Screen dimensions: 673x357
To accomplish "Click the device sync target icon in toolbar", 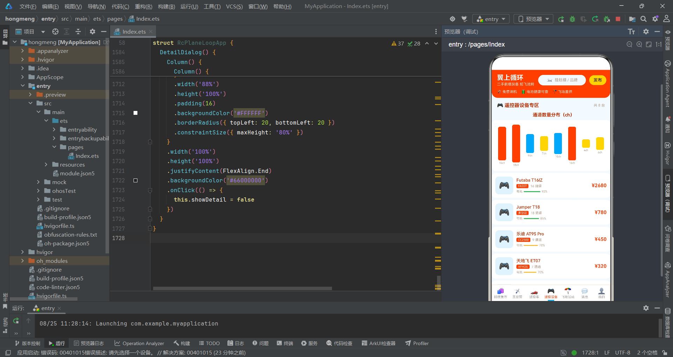I will [x=453, y=19].
